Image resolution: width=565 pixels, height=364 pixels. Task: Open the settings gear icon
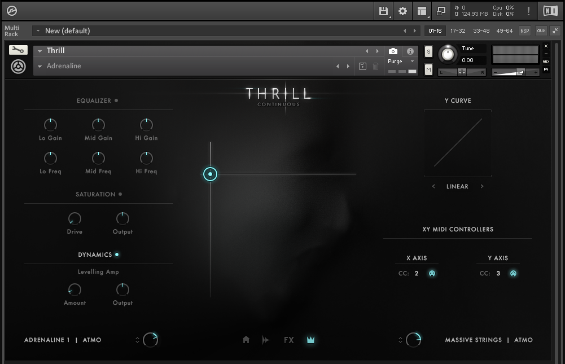[402, 11]
